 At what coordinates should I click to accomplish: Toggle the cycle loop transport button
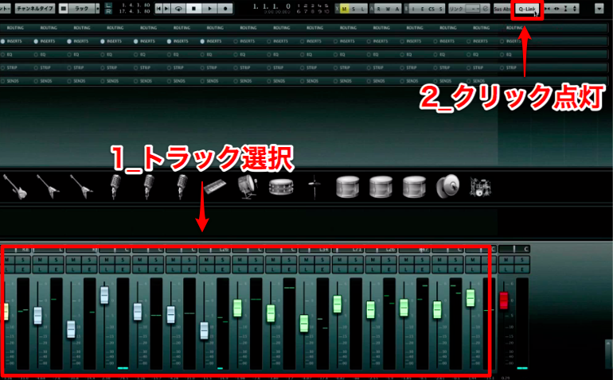pos(178,8)
